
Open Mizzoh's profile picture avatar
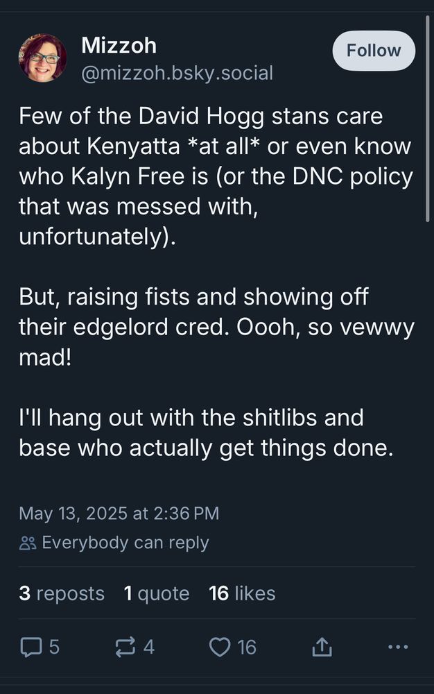coord(42,58)
